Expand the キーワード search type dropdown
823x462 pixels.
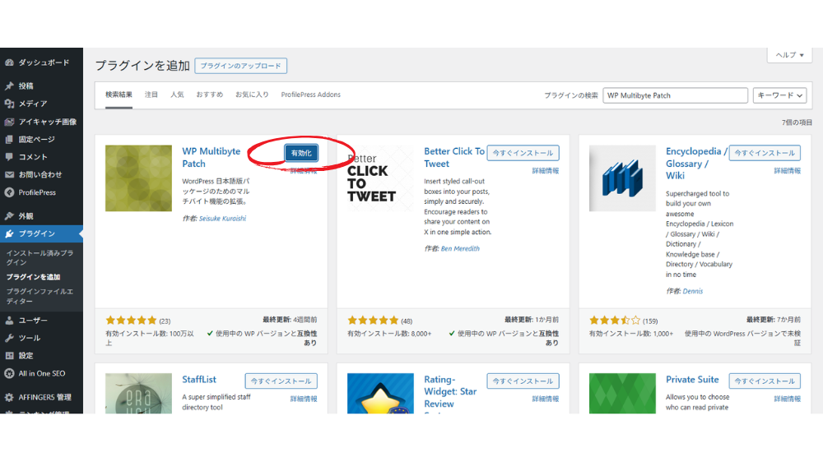[779, 95]
